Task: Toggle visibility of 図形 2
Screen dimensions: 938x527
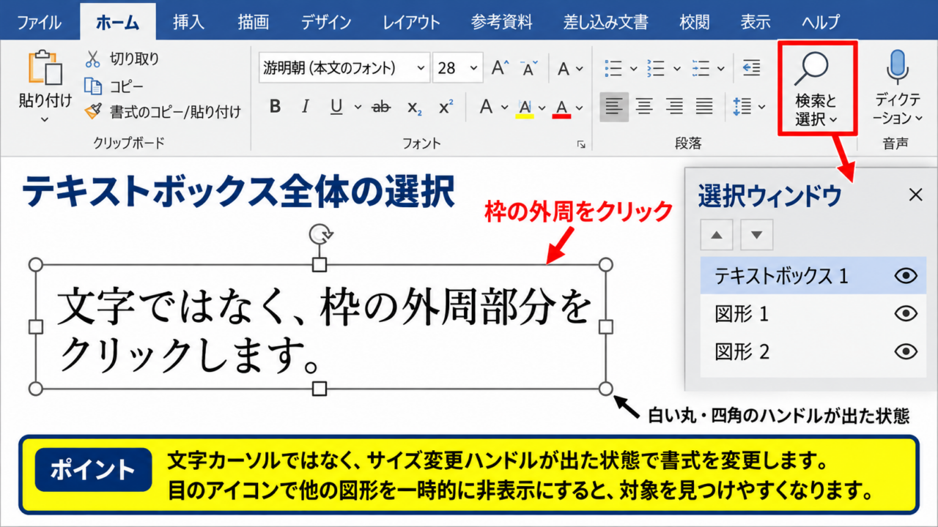Action: [x=906, y=352]
